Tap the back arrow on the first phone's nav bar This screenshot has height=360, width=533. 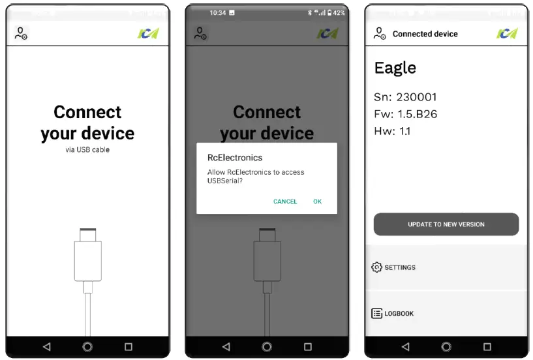coord(47,346)
